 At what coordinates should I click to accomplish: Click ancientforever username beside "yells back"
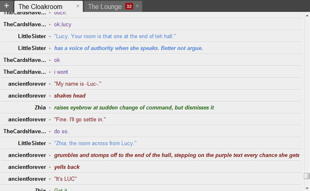click(x=27, y=167)
